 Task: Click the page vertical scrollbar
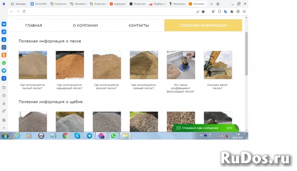tap(247, 56)
